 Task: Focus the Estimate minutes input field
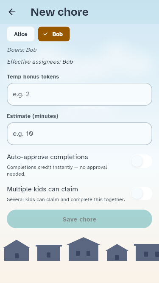click(80, 134)
